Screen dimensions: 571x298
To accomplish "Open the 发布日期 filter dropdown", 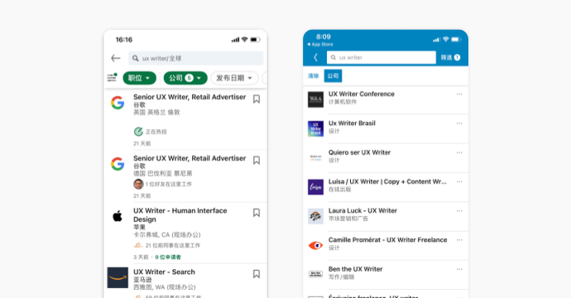I will [x=234, y=78].
